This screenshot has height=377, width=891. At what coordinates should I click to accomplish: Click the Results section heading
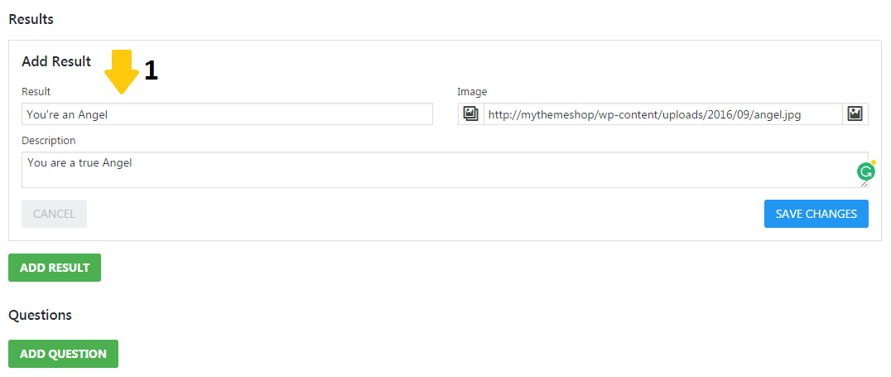click(x=31, y=18)
